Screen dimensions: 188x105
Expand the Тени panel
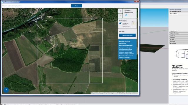(178, 40)
